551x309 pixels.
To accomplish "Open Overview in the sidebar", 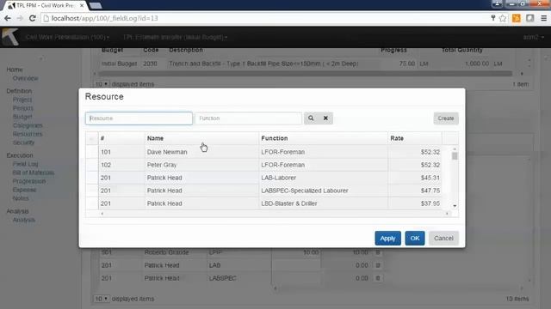I will pos(25,78).
